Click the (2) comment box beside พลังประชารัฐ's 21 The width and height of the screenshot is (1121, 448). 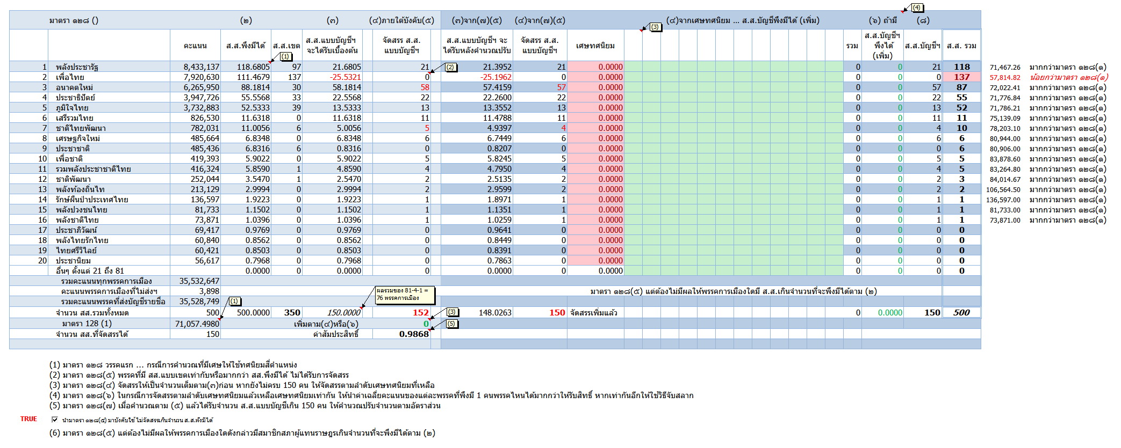tap(451, 68)
